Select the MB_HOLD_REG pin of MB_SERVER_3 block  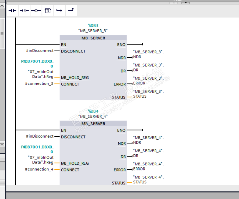(x=75, y=78)
